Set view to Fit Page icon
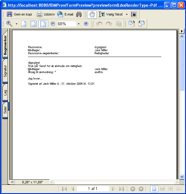The height and width of the screenshot is (194, 186). coord(33,24)
